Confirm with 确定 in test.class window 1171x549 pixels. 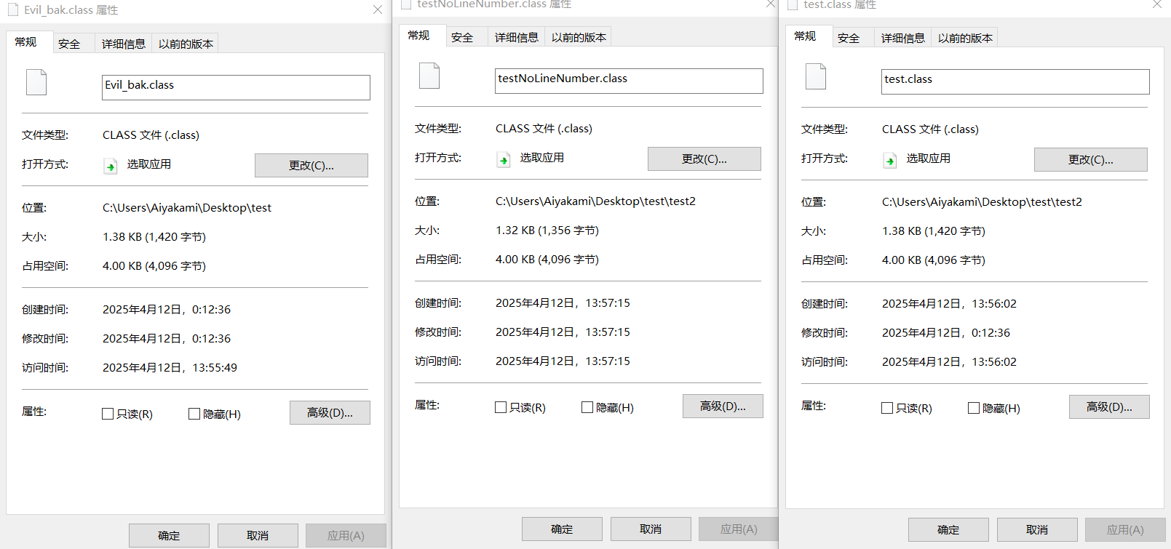pos(948,529)
